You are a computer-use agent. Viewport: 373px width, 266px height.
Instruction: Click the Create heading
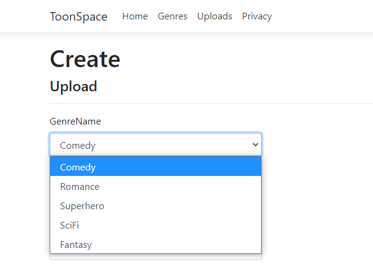coord(85,59)
